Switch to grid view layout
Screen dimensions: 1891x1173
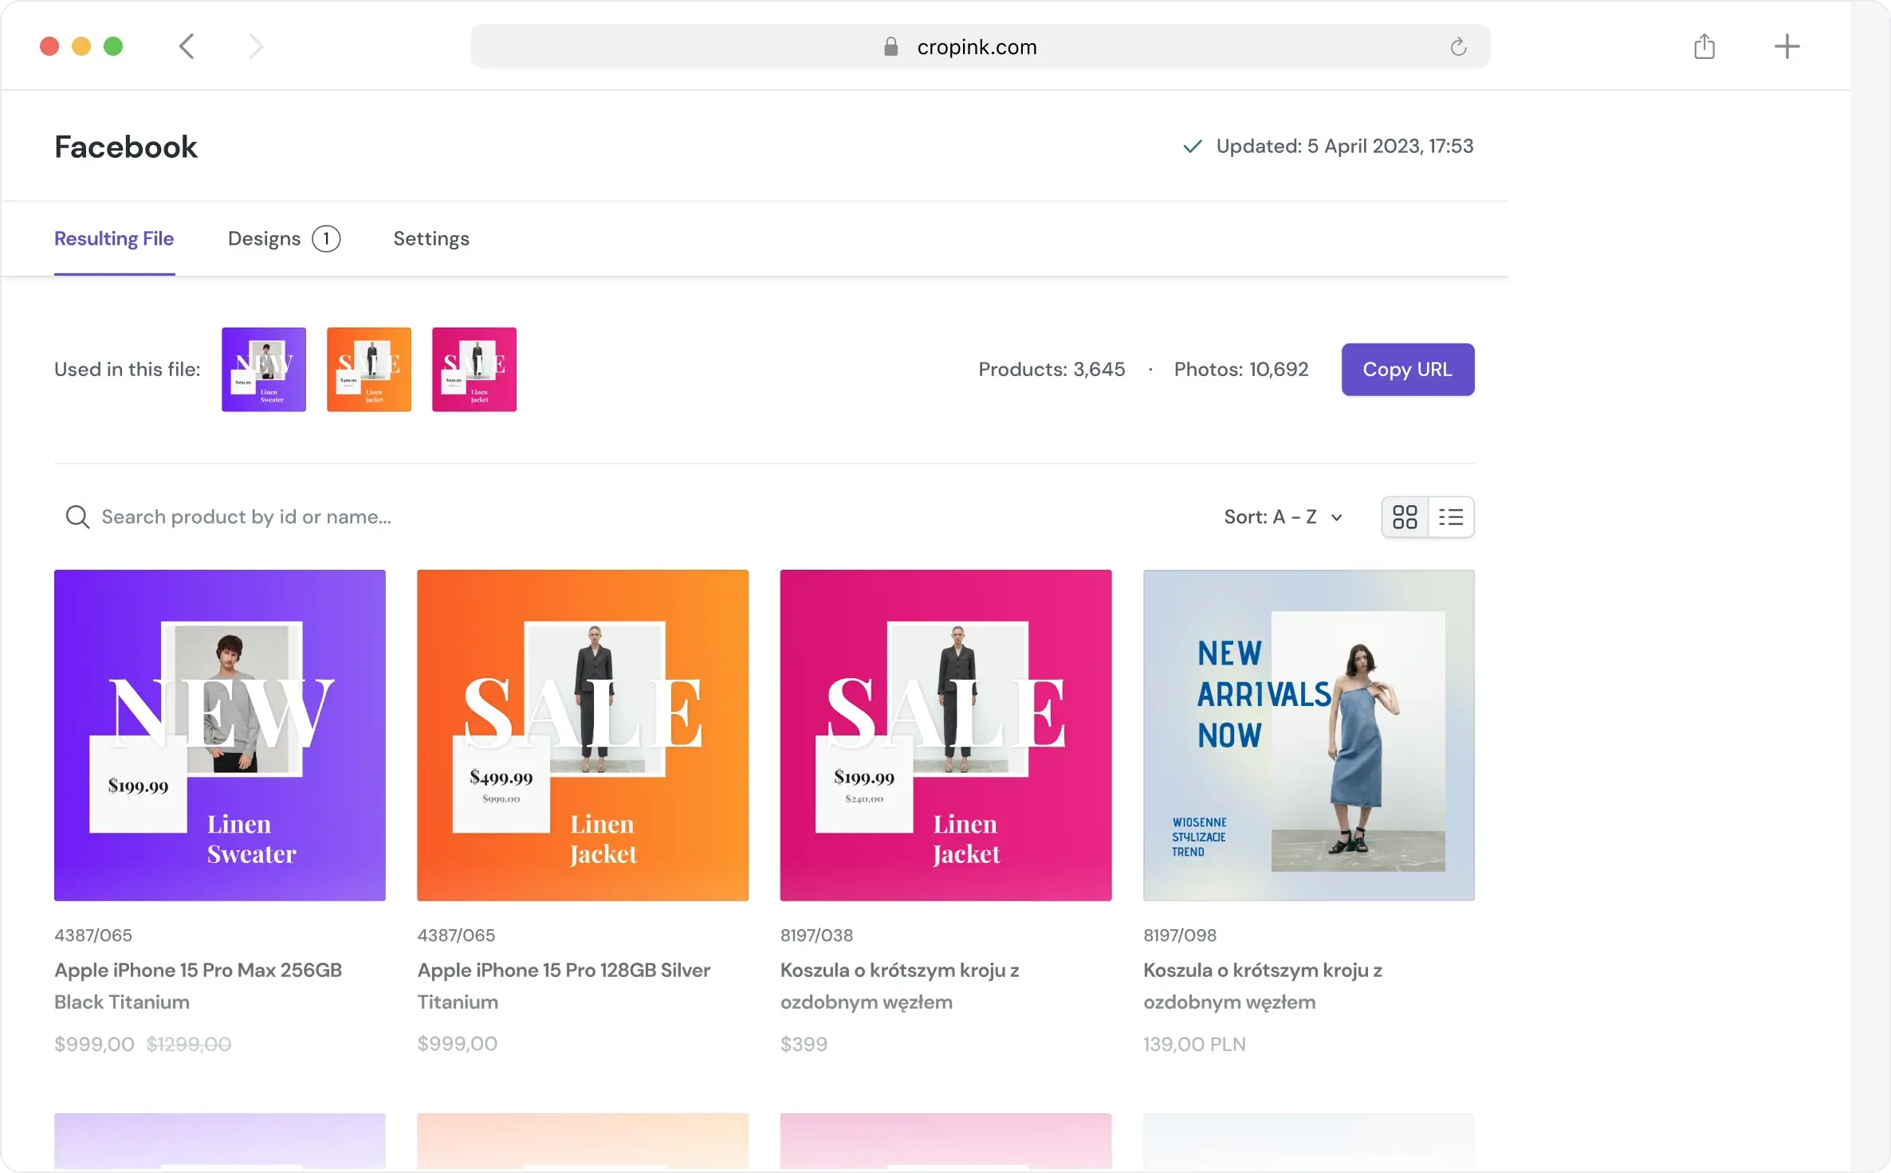tap(1405, 517)
